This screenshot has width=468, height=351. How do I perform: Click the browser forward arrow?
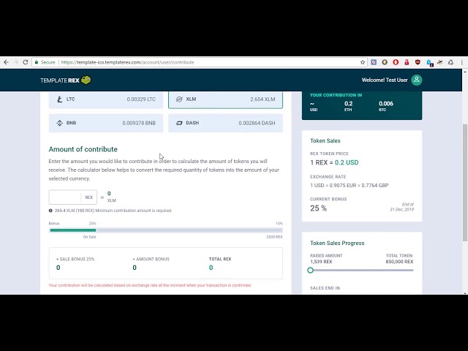16,62
